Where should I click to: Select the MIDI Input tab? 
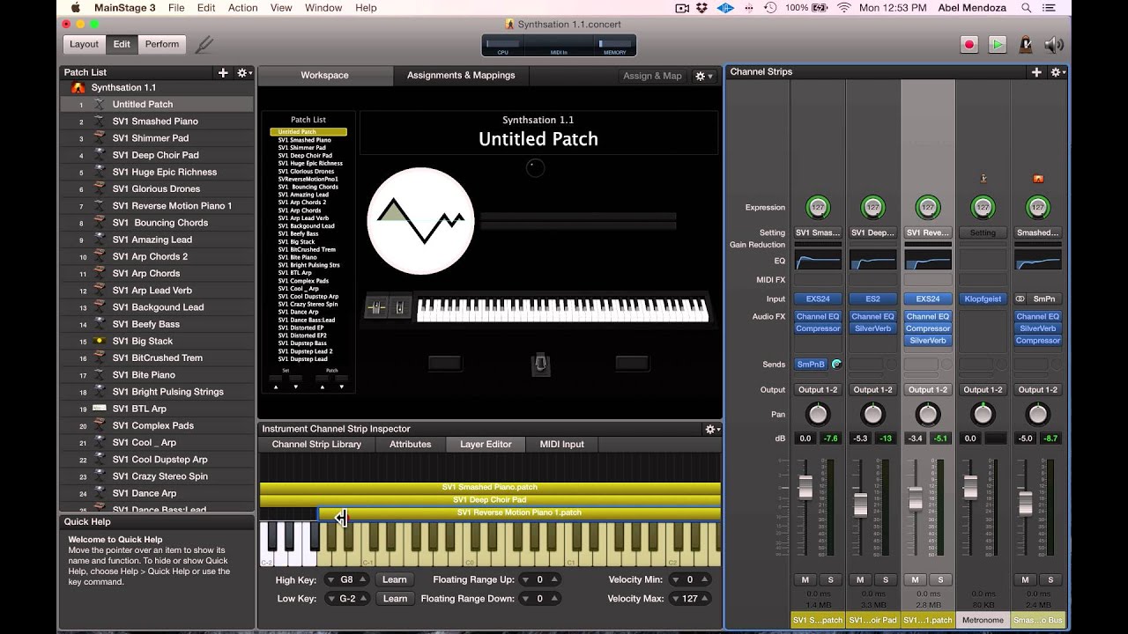tap(562, 445)
